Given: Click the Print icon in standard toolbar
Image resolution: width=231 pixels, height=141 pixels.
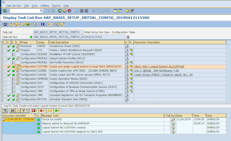Looking at the screenshot, I should tap(77, 11).
